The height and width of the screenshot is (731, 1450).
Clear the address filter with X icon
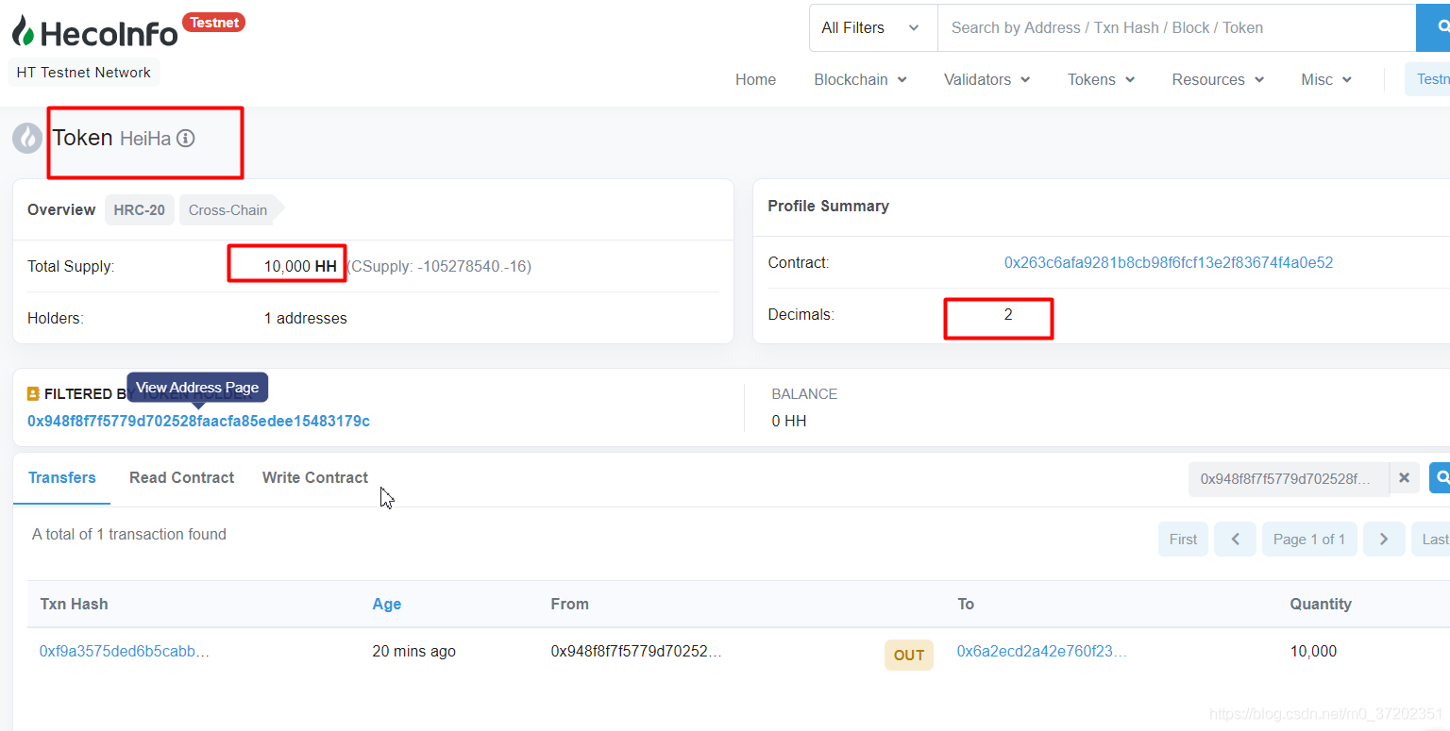pos(1404,478)
